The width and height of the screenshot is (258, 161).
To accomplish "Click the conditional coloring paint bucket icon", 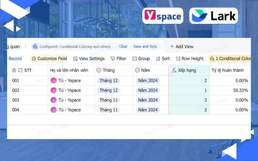I will pyautogui.click(x=35, y=47).
